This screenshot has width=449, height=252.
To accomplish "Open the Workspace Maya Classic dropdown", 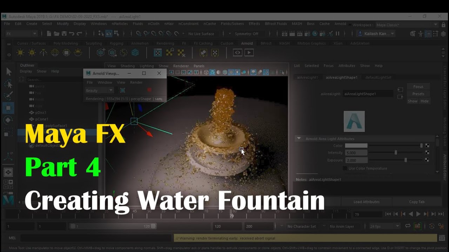I will (407, 25).
